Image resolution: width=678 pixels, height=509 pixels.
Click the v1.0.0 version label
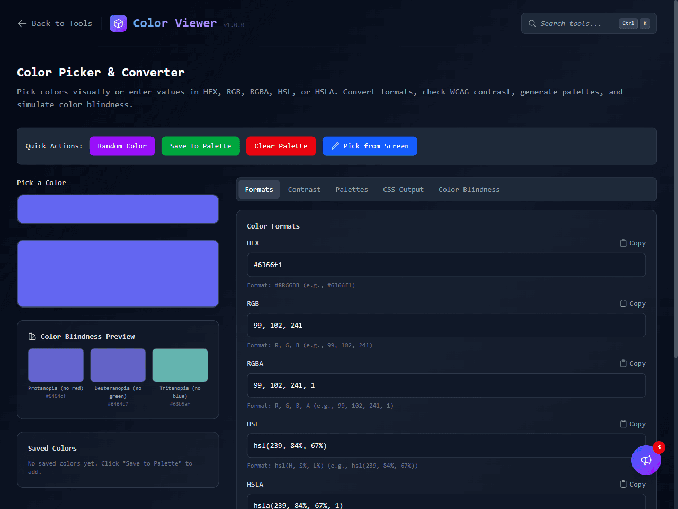pyautogui.click(x=234, y=25)
